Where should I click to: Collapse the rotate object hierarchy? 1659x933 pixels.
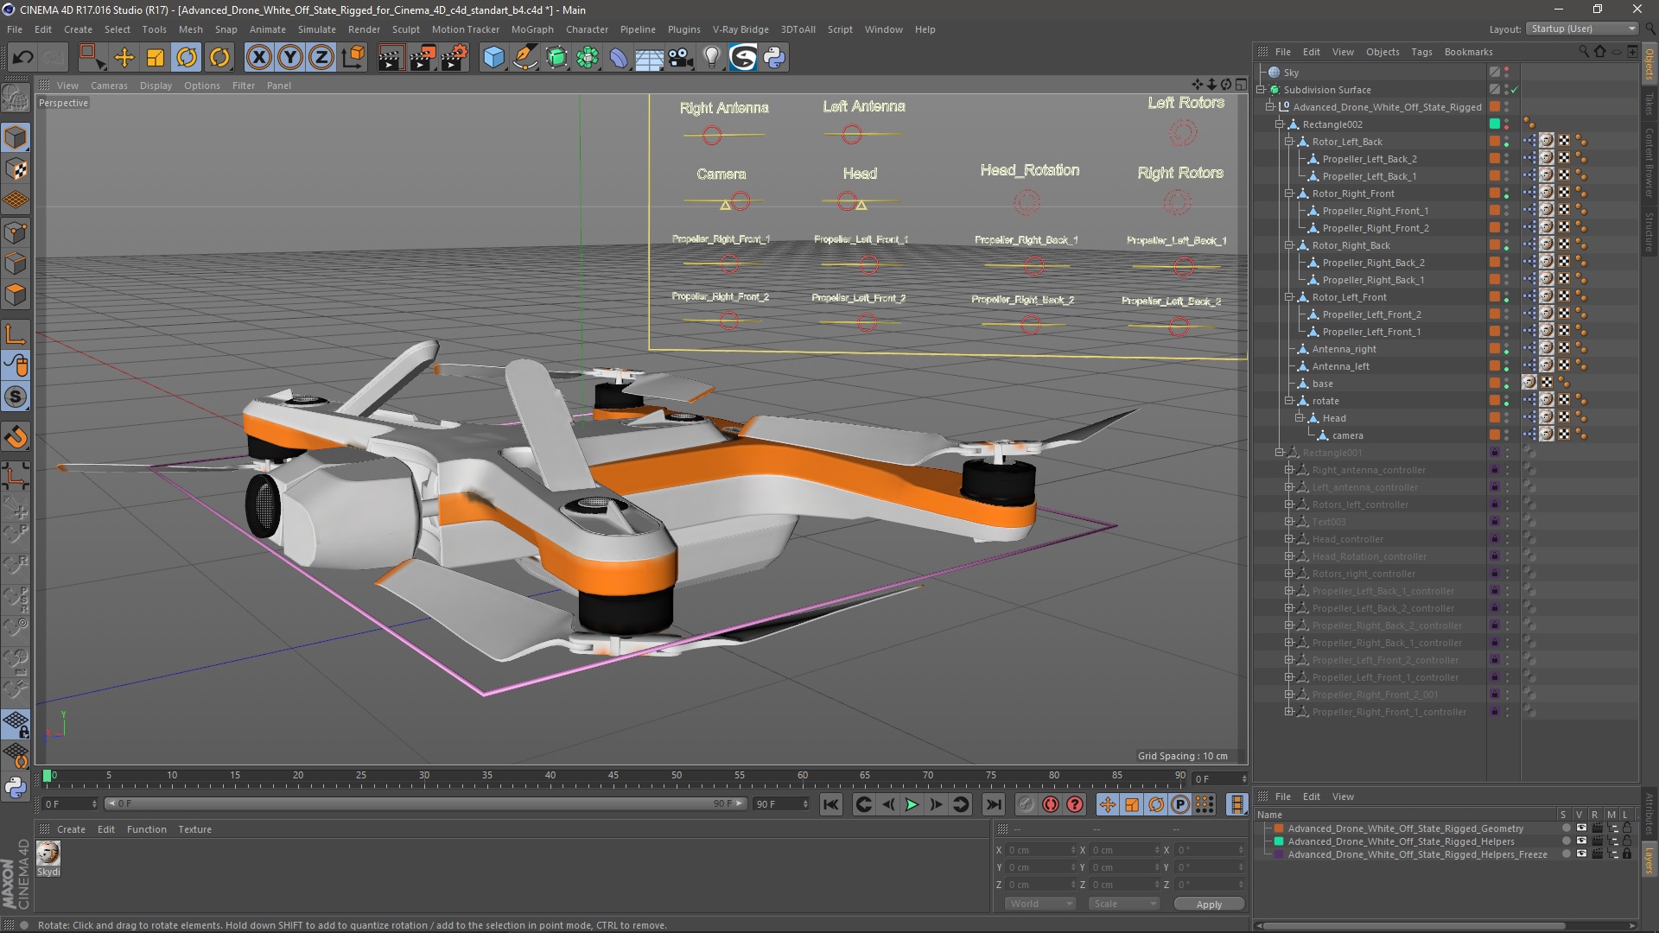1290,401
